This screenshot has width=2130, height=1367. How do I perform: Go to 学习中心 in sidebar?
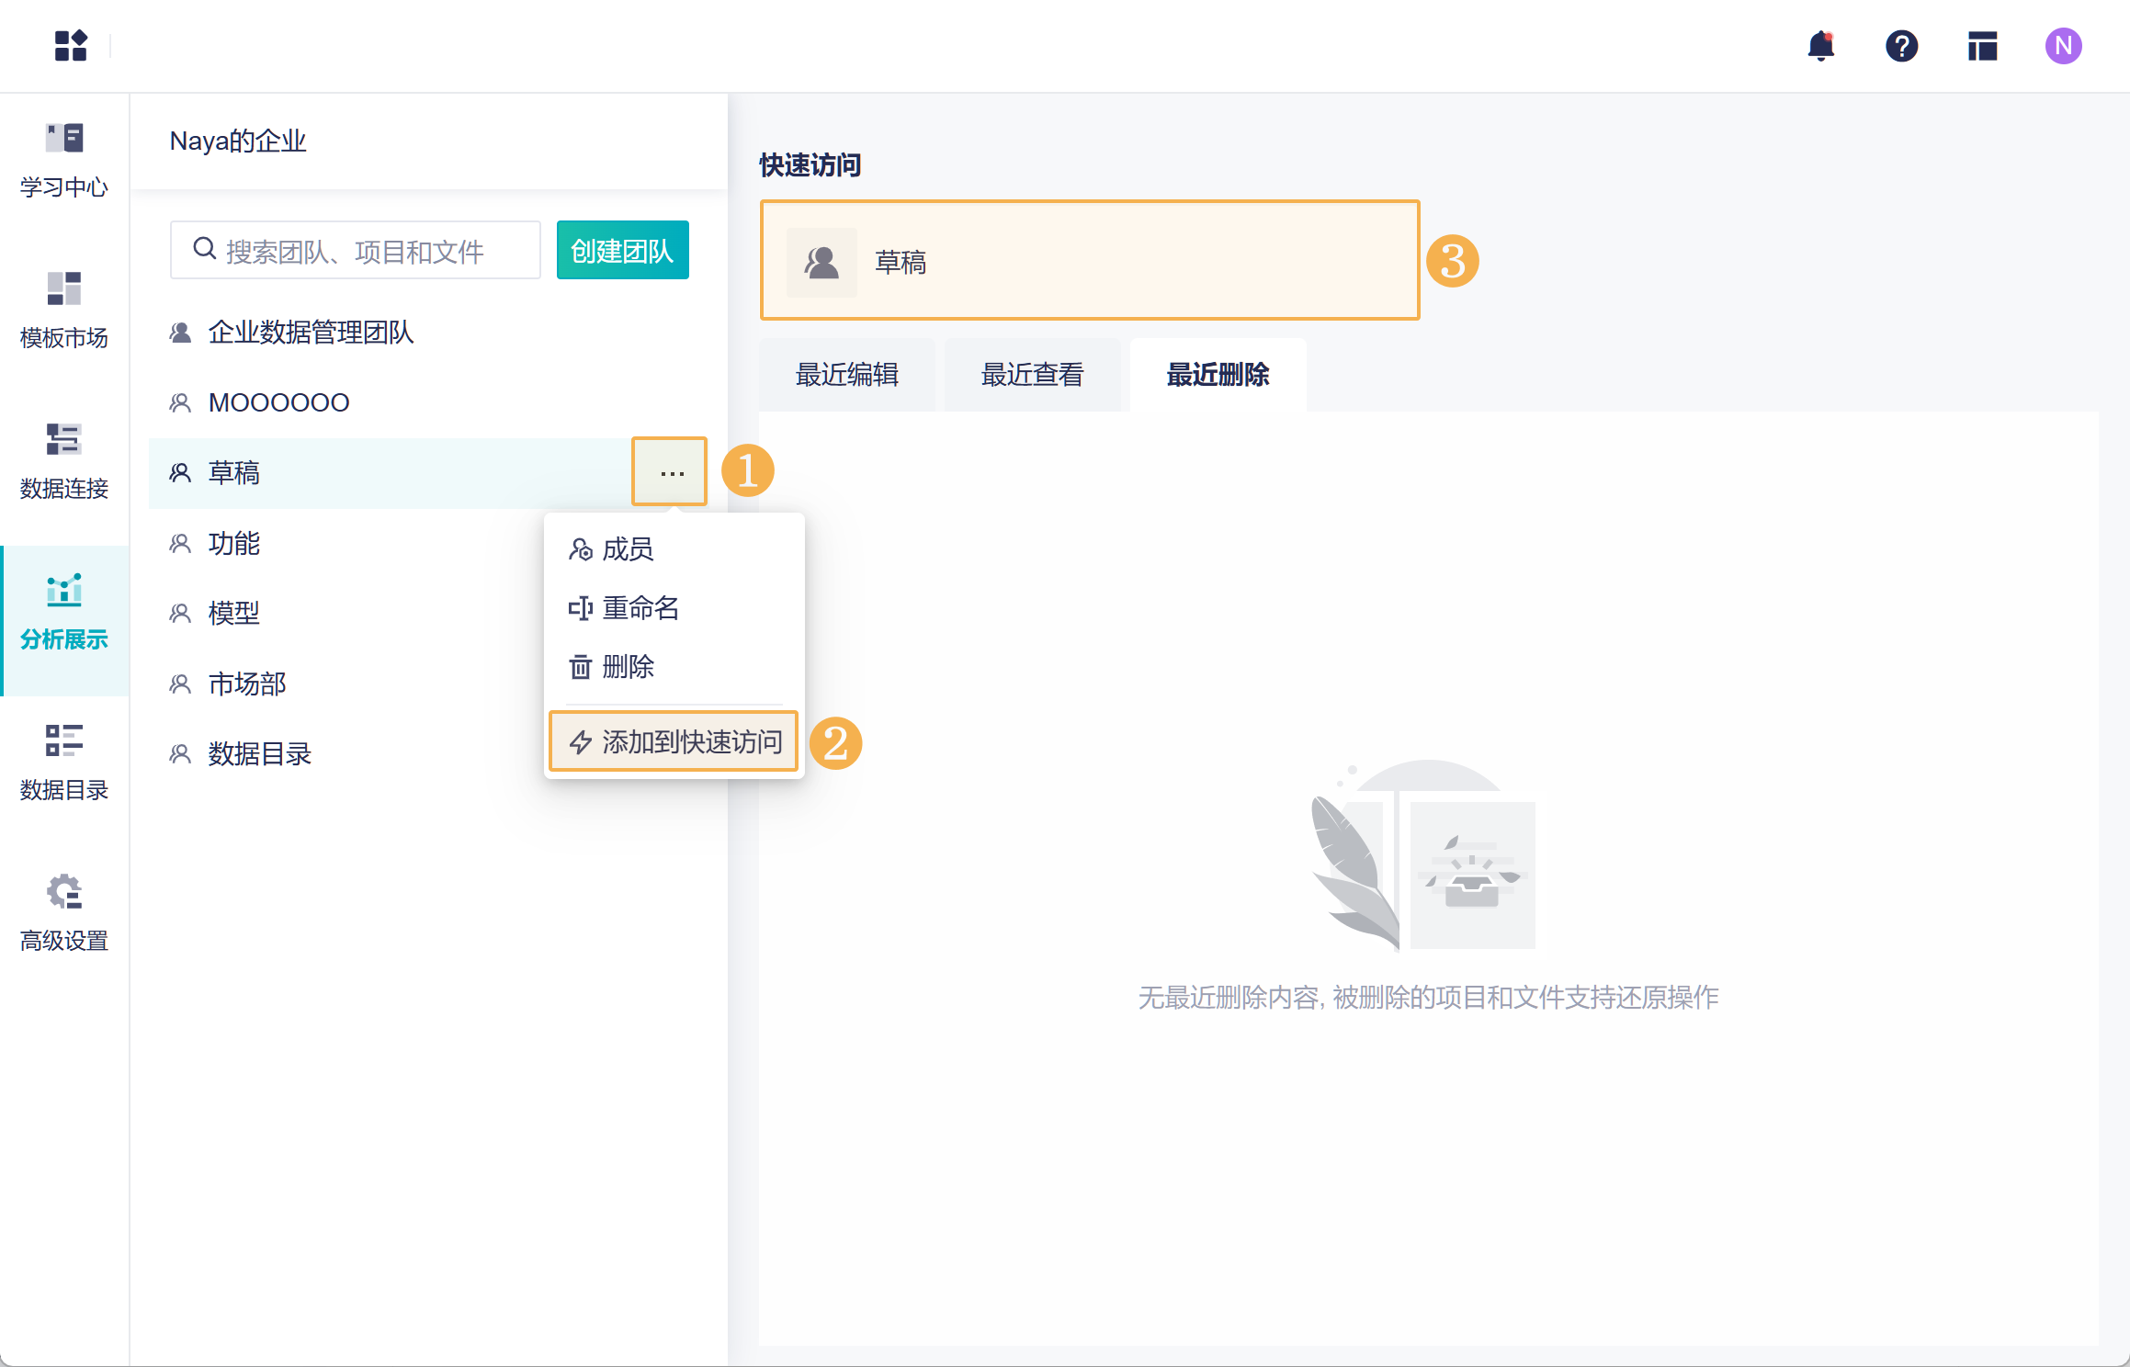click(x=64, y=161)
